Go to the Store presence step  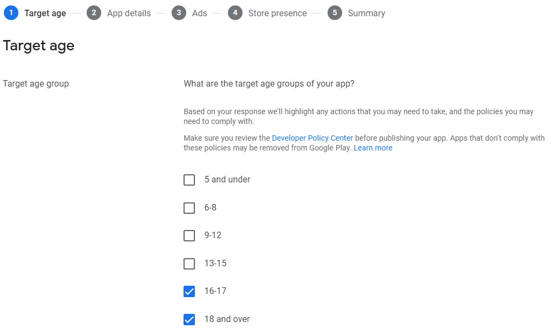tap(277, 13)
